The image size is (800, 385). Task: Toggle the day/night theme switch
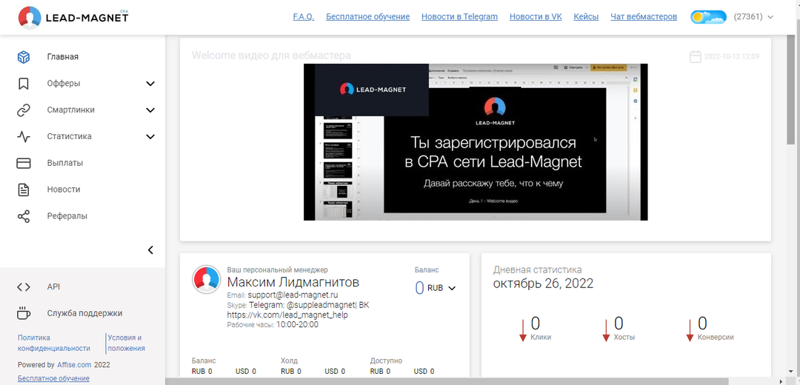tap(708, 17)
